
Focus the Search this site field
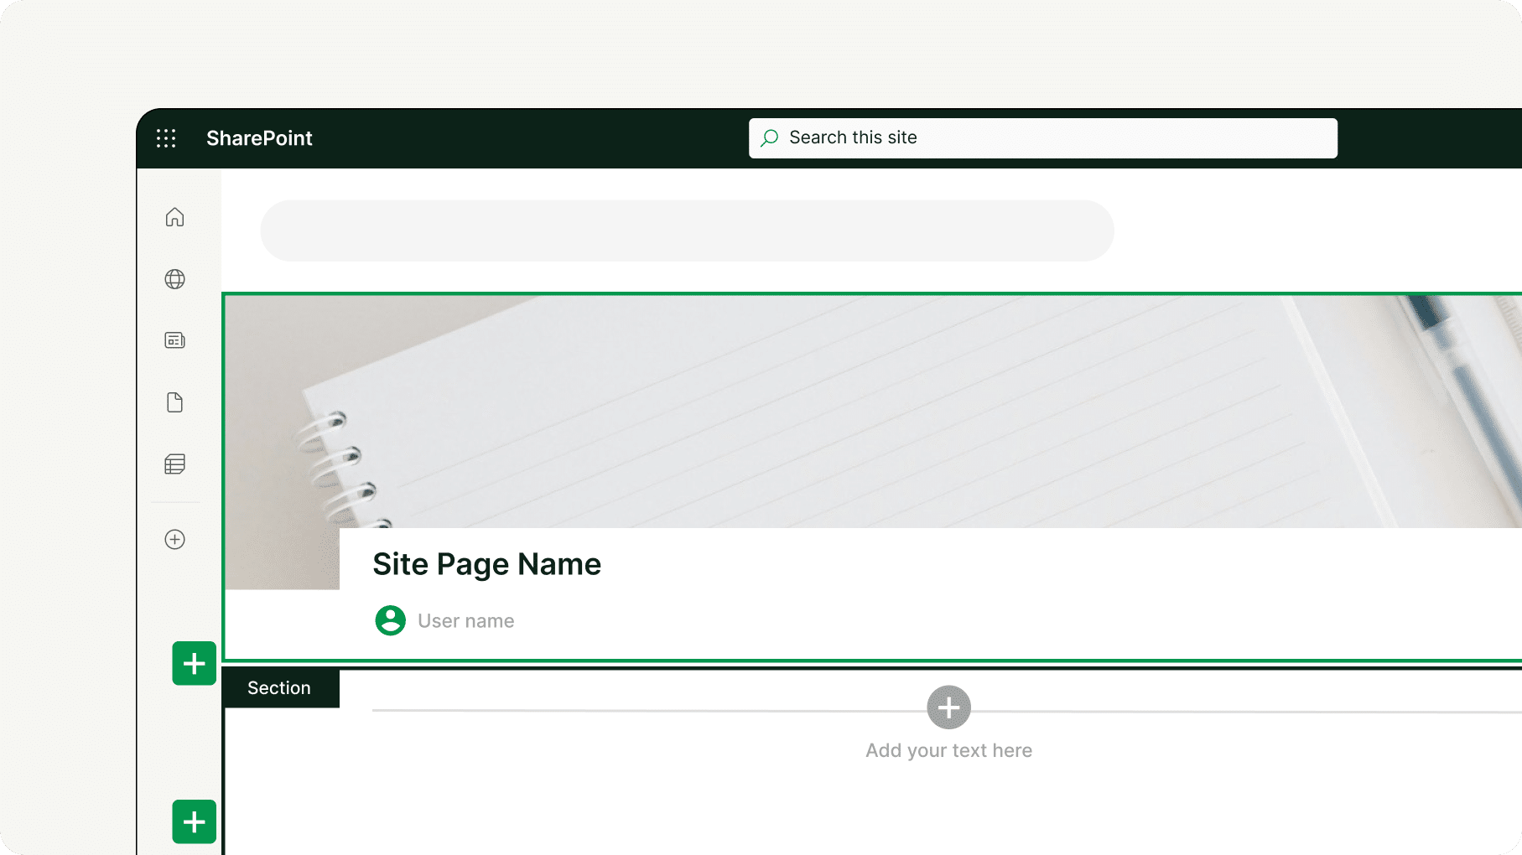1042,138
